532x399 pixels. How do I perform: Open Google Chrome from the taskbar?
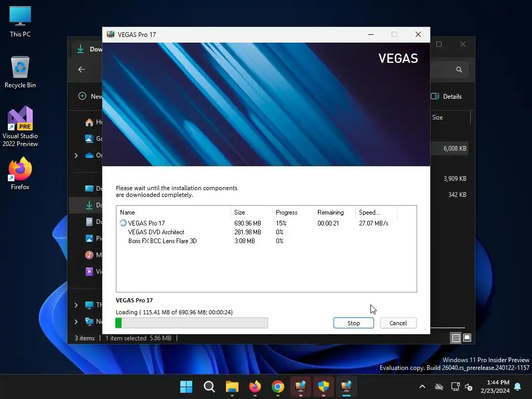click(x=277, y=387)
